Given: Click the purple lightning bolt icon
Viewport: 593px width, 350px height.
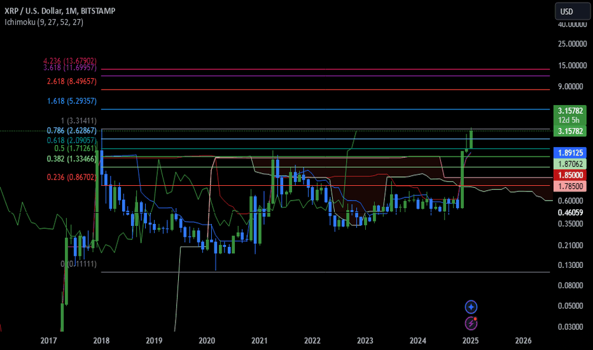Looking at the screenshot, I should point(471,323).
